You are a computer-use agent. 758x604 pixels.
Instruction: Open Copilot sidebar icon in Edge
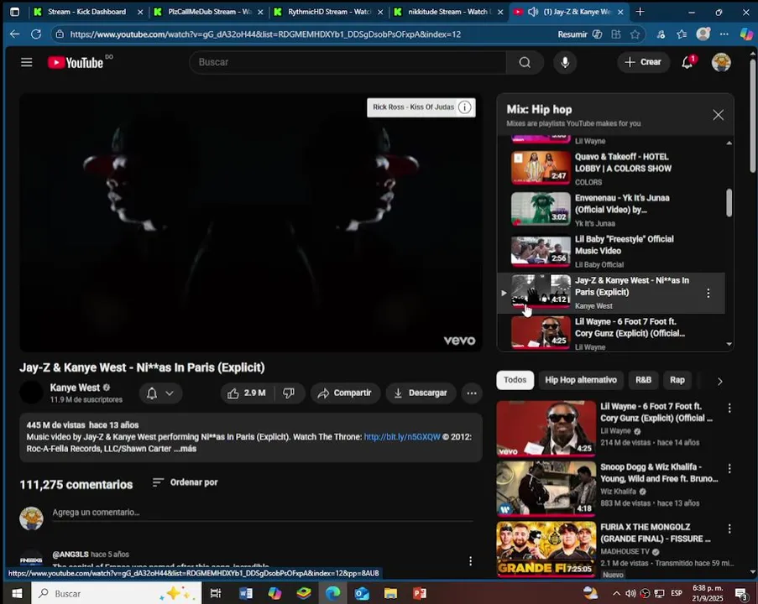(x=746, y=34)
